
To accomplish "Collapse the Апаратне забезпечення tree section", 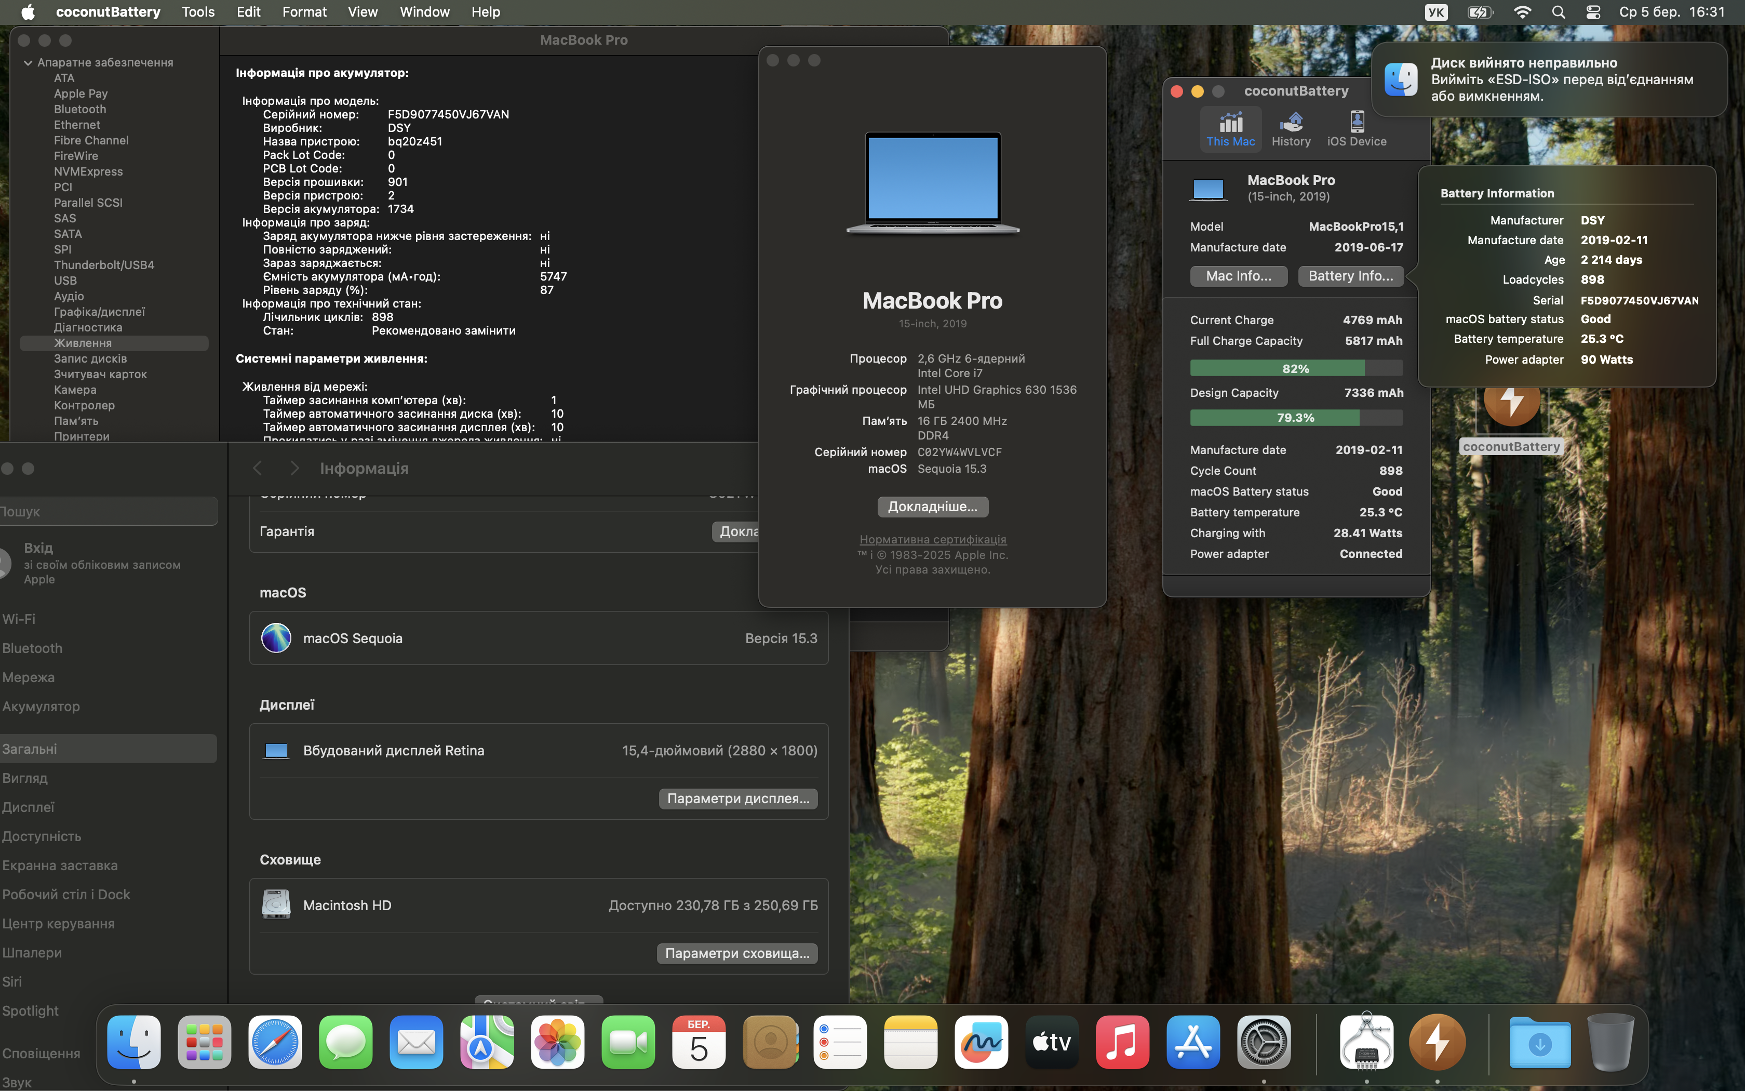I will pos(28,63).
